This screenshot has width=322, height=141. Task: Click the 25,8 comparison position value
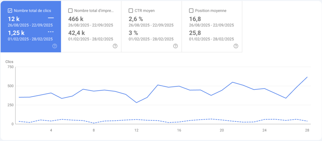(196, 32)
